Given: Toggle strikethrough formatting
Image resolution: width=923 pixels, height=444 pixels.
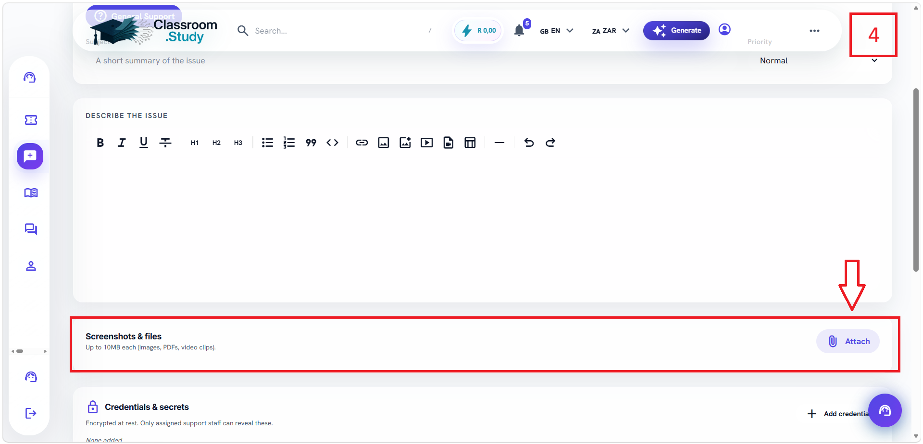Looking at the screenshot, I should pos(165,143).
